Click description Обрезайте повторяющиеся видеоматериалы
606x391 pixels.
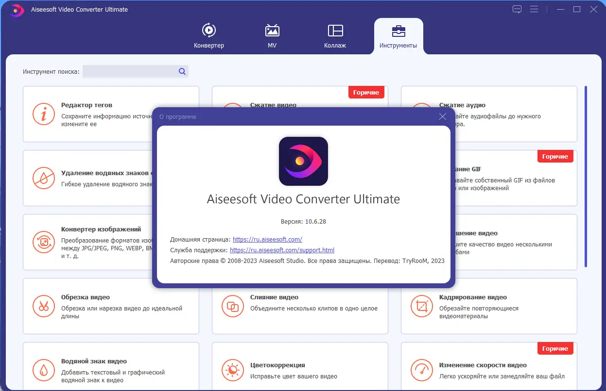click(x=479, y=312)
